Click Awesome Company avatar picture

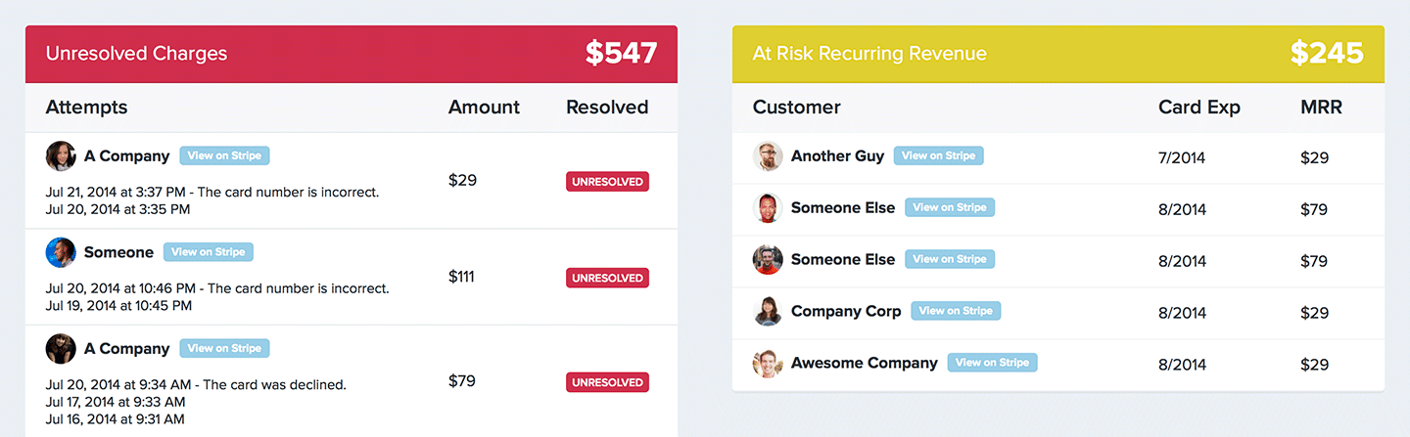tap(768, 363)
